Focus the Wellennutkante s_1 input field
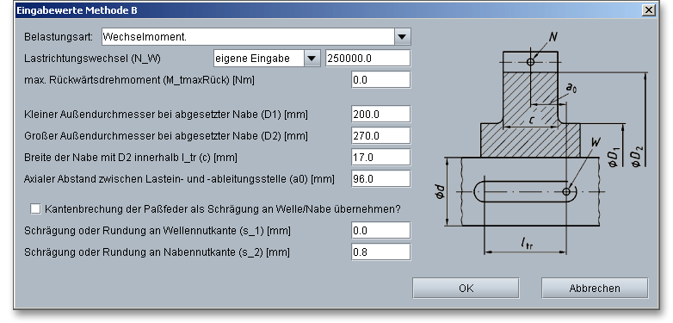Viewport: 673px width, 323px height. click(x=381, y=231)
